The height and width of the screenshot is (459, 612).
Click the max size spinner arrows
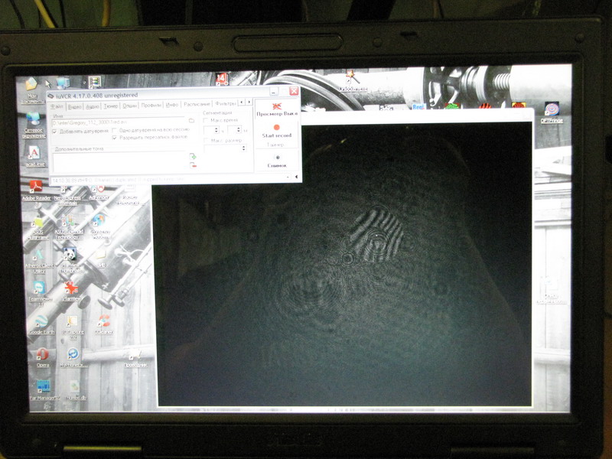[244, 148]
